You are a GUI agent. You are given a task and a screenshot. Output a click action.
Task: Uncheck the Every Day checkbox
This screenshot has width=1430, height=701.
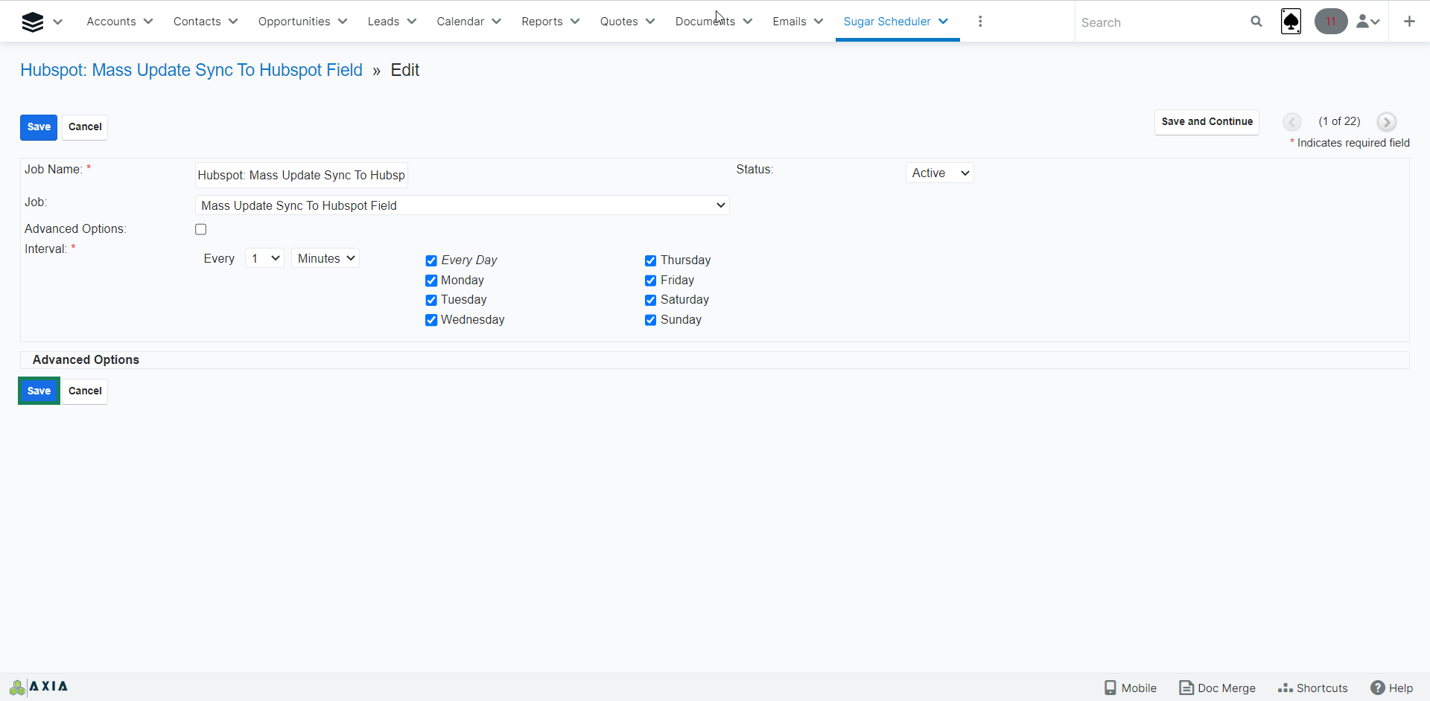tap(431, 260)
